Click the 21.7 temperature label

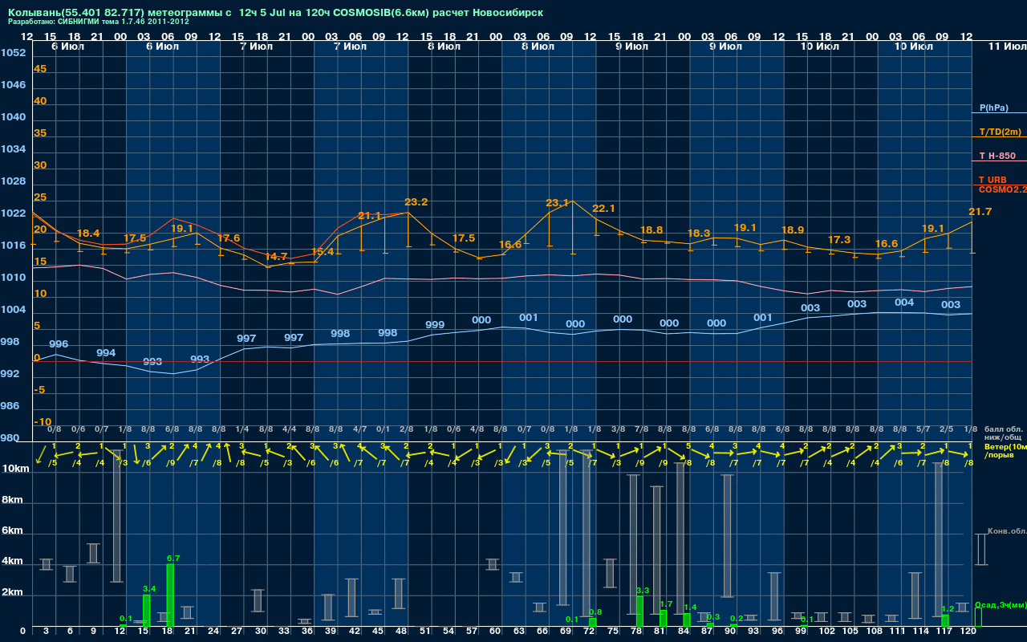[x=980, y=212]
